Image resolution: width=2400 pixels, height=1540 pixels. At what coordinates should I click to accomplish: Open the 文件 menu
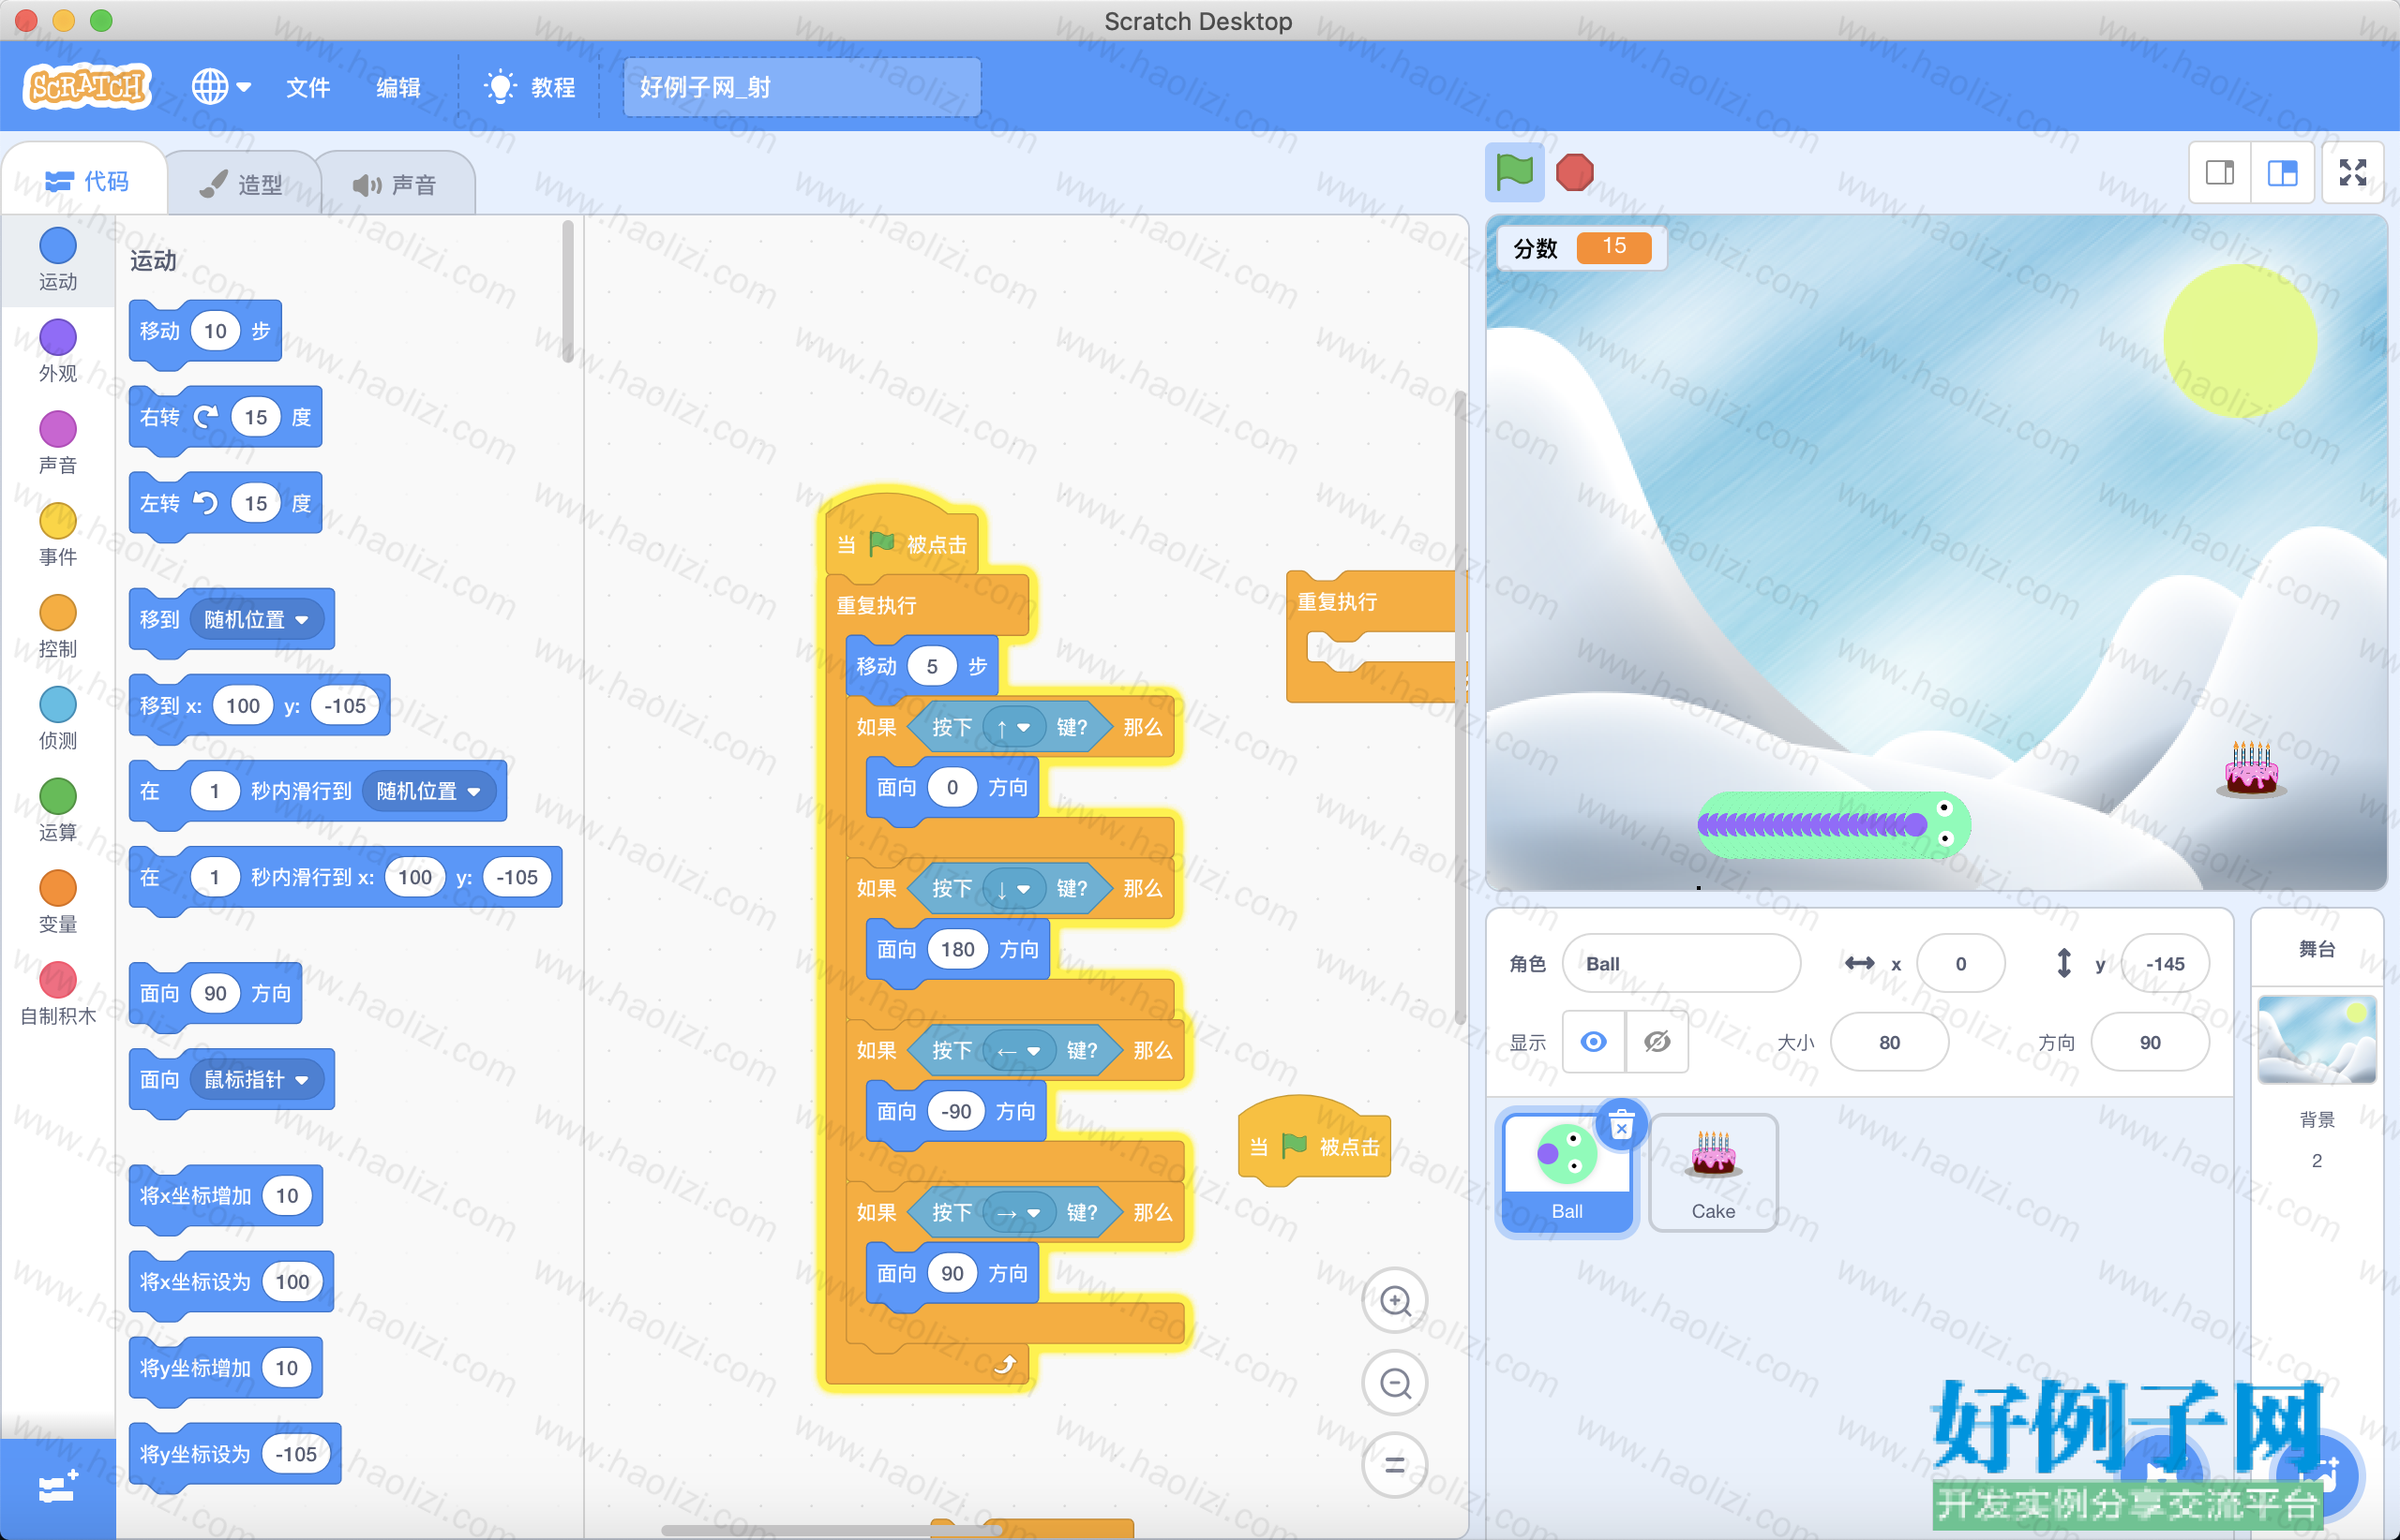[x=307, y=87]
